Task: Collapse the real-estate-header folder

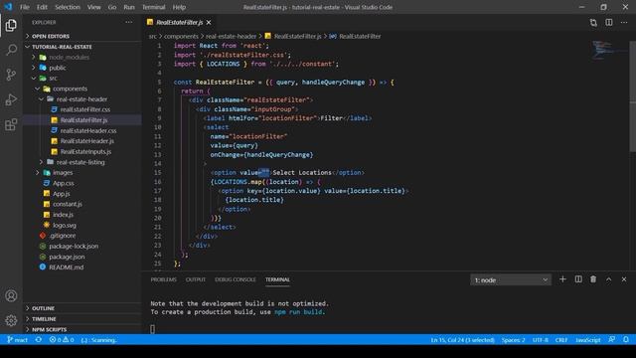Action: pyautogui.click(x=82, y=99)
